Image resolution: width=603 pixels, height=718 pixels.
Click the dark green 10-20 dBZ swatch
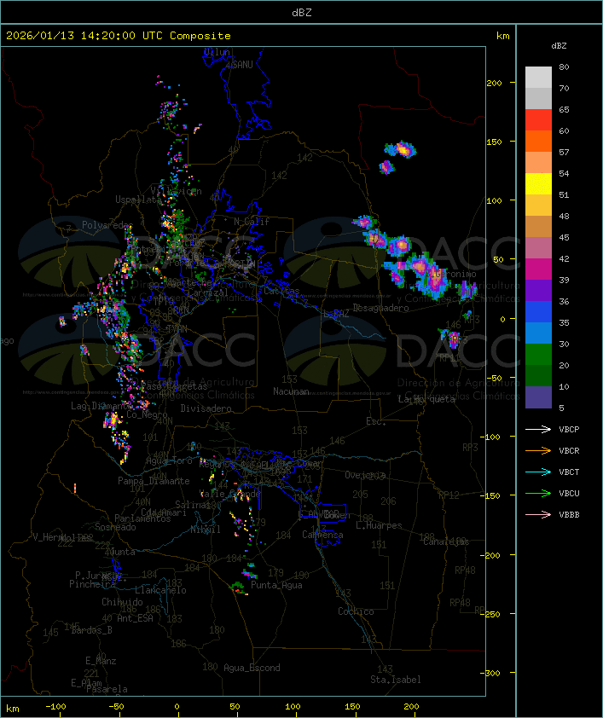tap(538, 376)
